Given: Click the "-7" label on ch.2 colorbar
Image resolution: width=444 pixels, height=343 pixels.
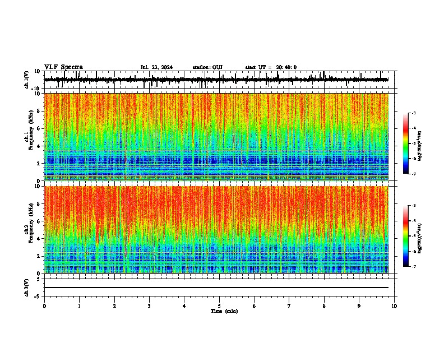Looking at the screenshot, I should click(413, 266).
